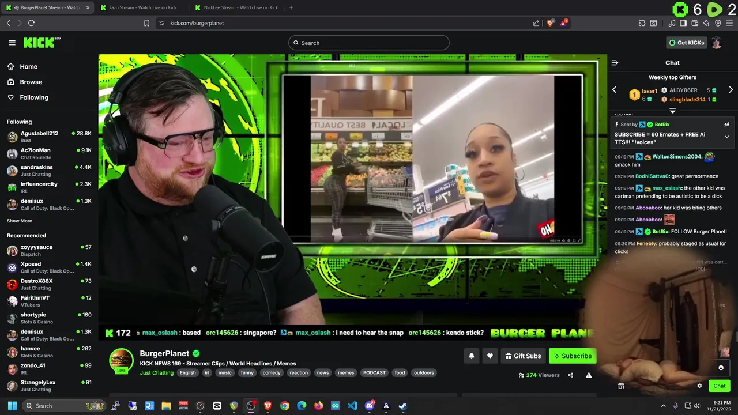Send message with Chat button
738x415 pixels.
[x=720, y=386]
